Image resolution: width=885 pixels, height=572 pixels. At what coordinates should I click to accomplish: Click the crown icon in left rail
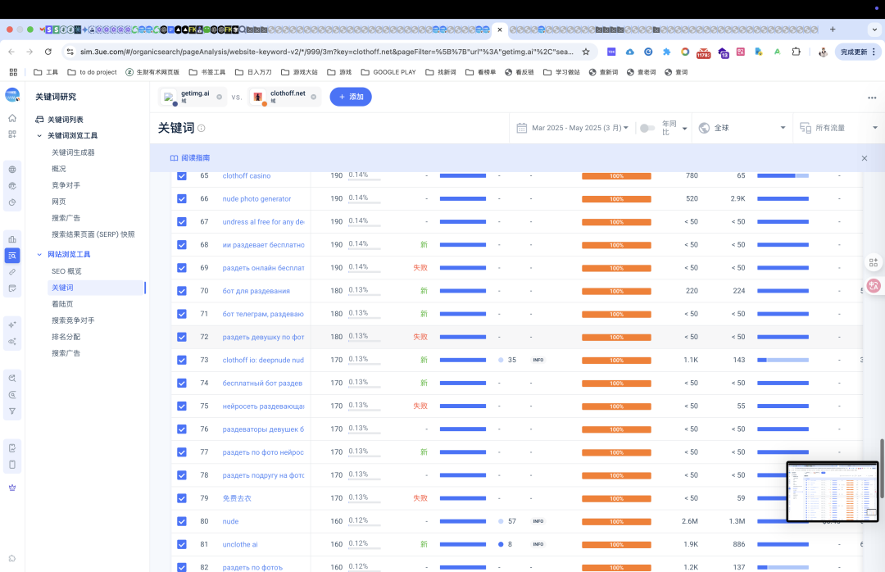12,488
